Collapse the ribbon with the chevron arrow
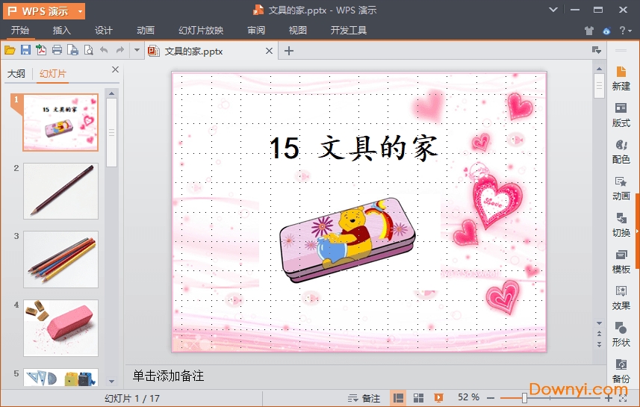This screenshot has height=407, width=640. tap(553, 10)
